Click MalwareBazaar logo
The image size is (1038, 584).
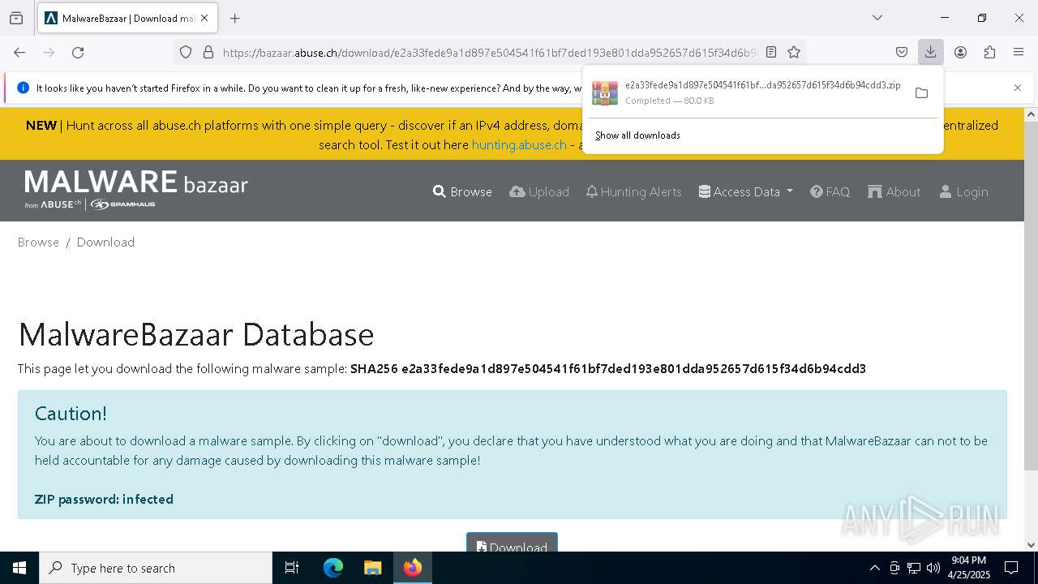136,190
